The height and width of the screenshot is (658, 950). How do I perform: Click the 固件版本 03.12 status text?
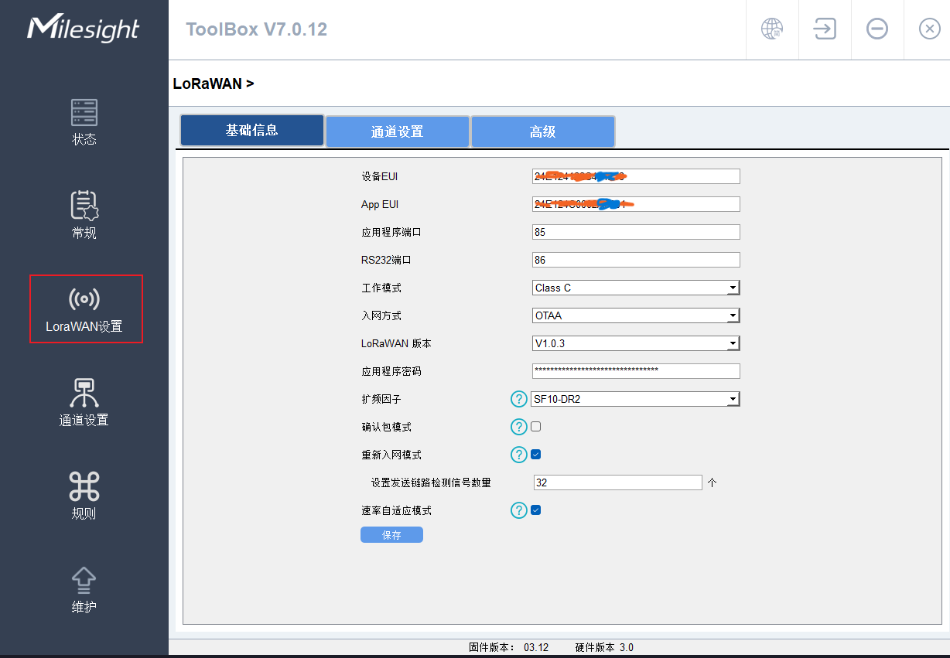508,647
